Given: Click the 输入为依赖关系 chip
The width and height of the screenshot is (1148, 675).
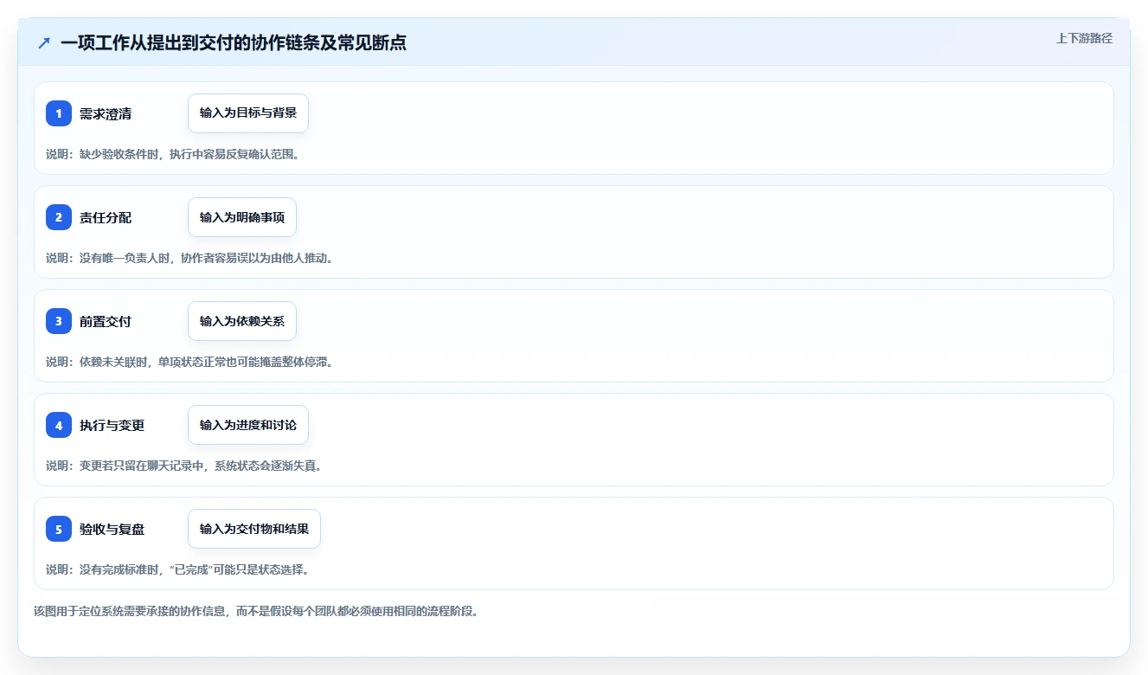Looking at the screenshot, I should pos(242,321).
